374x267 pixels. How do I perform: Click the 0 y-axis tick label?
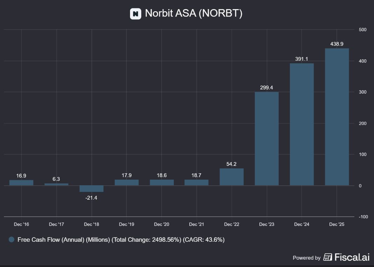tap(360, 186)
